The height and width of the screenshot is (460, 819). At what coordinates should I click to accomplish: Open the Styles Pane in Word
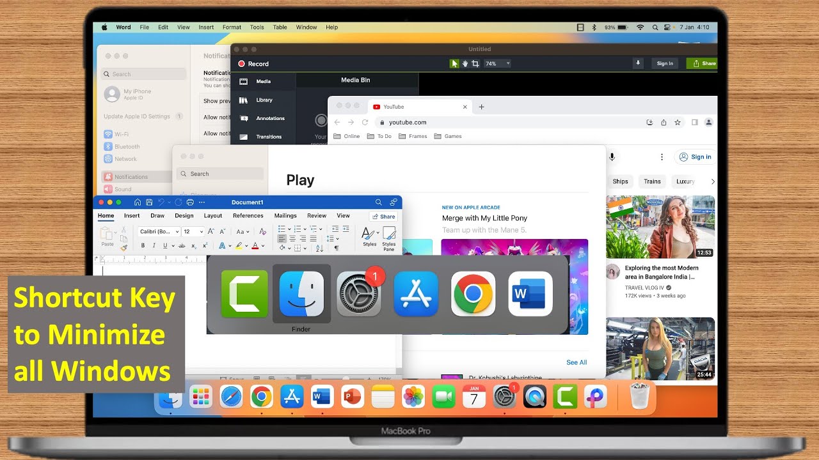(x=389, y=238)
